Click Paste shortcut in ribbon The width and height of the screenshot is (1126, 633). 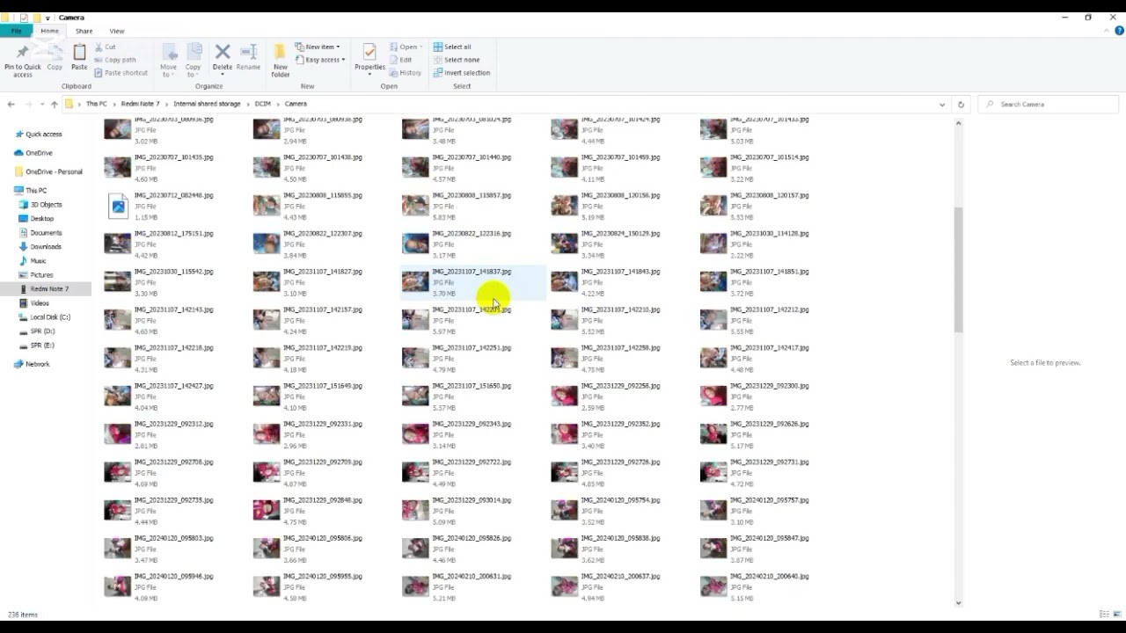pyautogui.click(x=121, y=73)
